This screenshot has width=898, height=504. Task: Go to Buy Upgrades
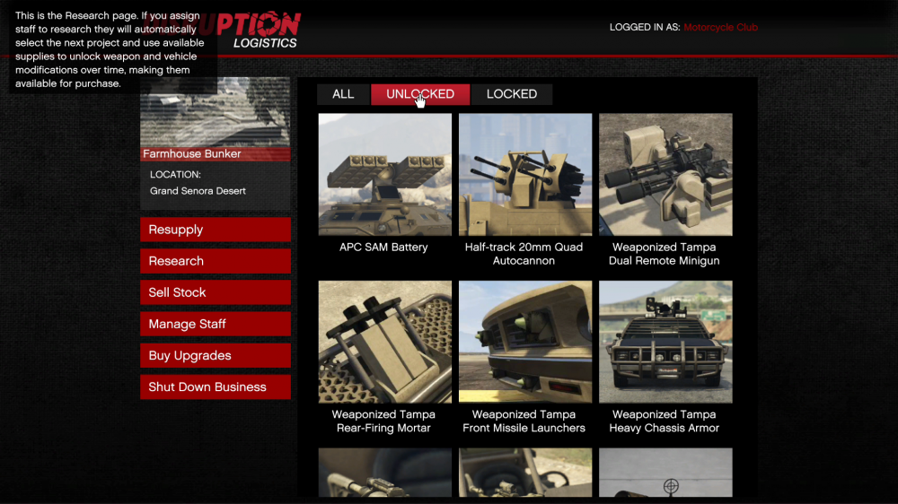[x=216, y=355]
